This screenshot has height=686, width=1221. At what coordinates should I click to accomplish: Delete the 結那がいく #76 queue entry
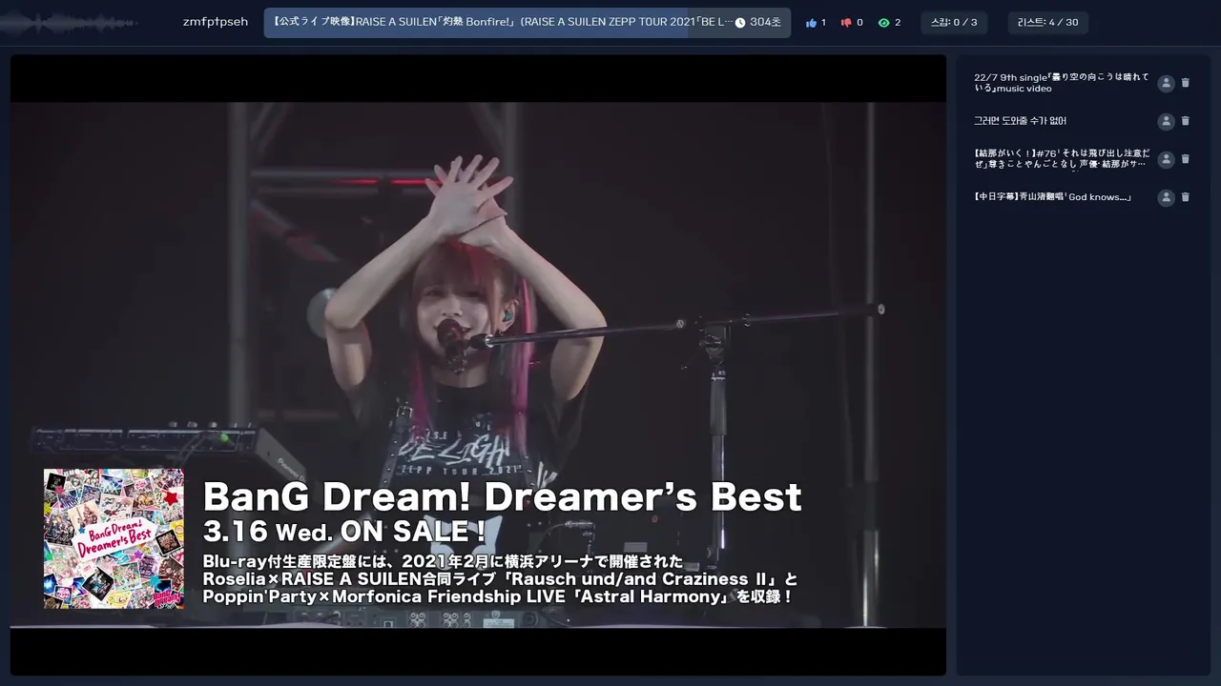[1186, 159]
